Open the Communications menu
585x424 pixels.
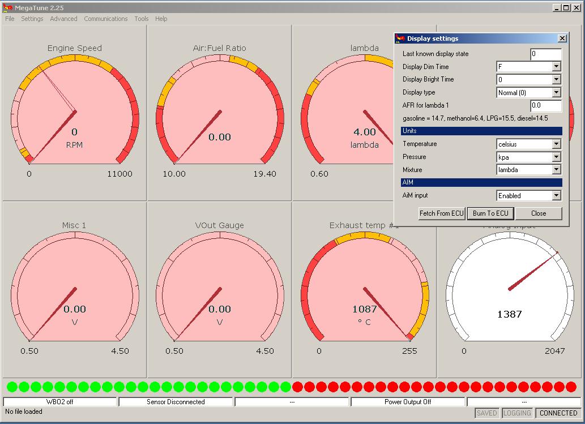[105, 19]
